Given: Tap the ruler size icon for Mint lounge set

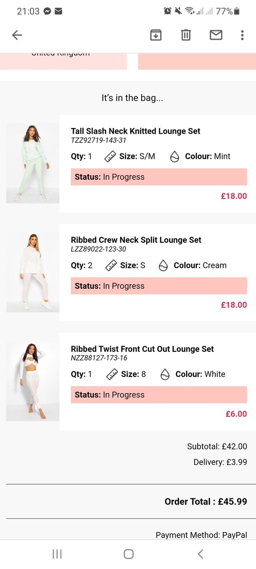Looking at the screenshot, I should [111, 156].
